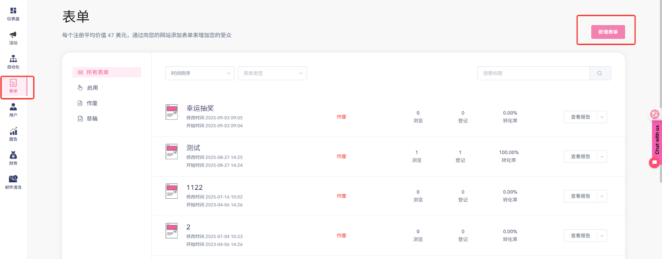Expand arrow beside 测试 查看报告 button
The height and width of the screenshot is (259, 662).
[602, 157]
